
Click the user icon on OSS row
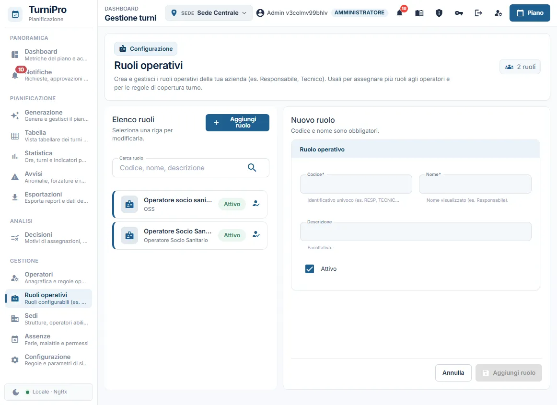pyautogui.click(x=256, y=204)
